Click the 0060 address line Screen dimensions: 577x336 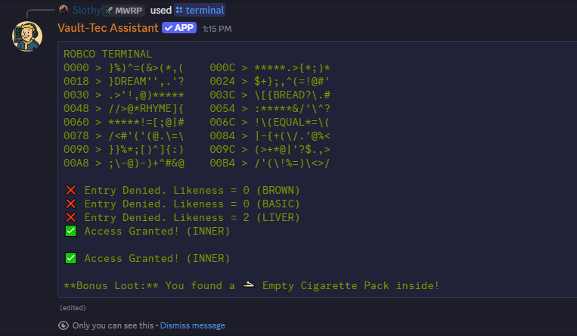coord(123,123)
